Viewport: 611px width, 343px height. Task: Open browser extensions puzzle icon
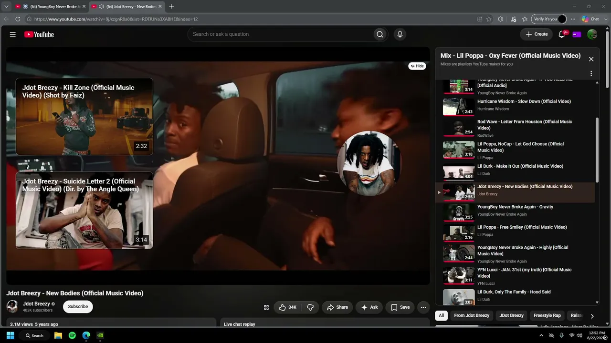(x=500, y=19)
